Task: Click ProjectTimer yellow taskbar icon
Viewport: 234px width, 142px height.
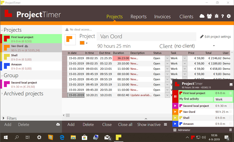Action: (118, 137)
